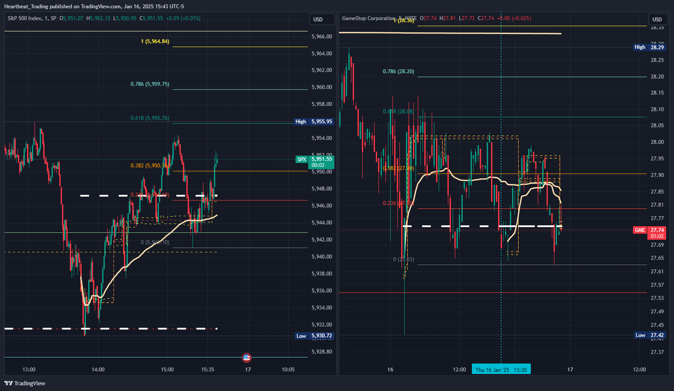Click the 5,958.00 price axis value
This screenshot has width=674, height=391.
click(322, 104)
